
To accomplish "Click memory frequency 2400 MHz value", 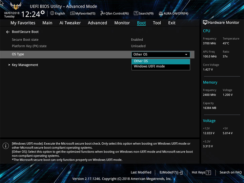I will [209, 95].
